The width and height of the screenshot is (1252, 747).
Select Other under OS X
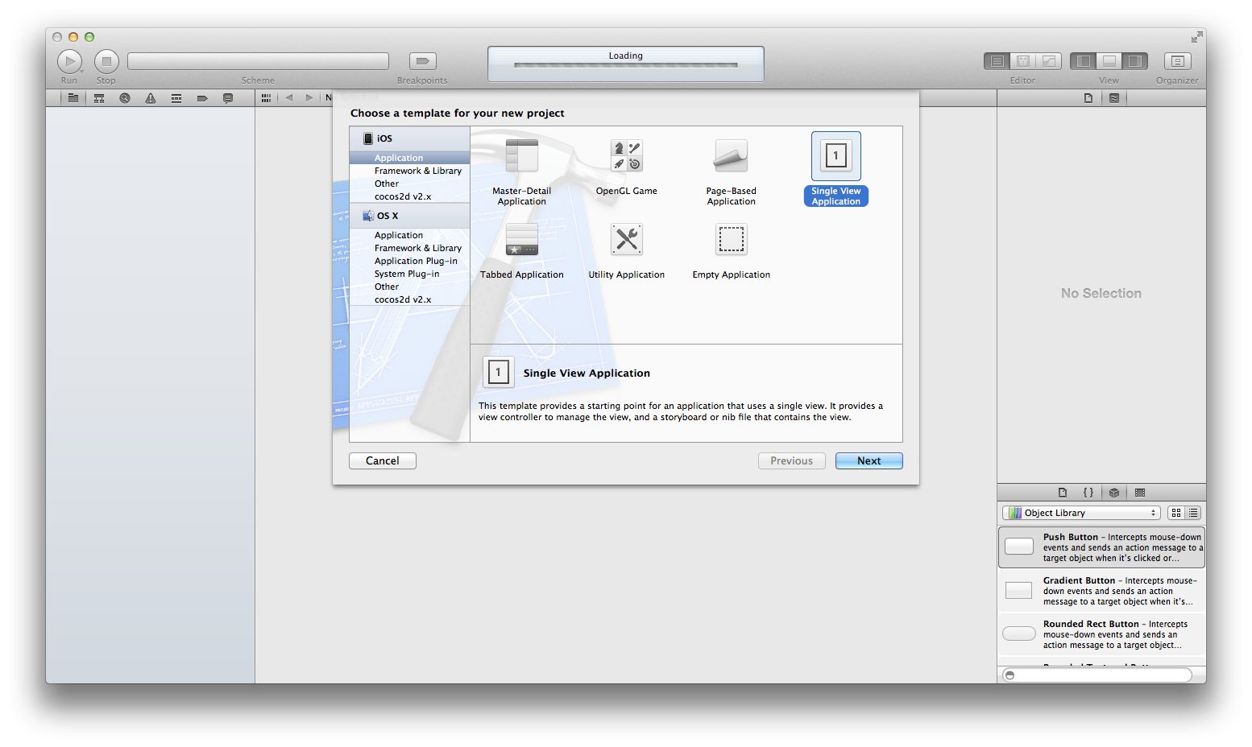tap(409, 287)
